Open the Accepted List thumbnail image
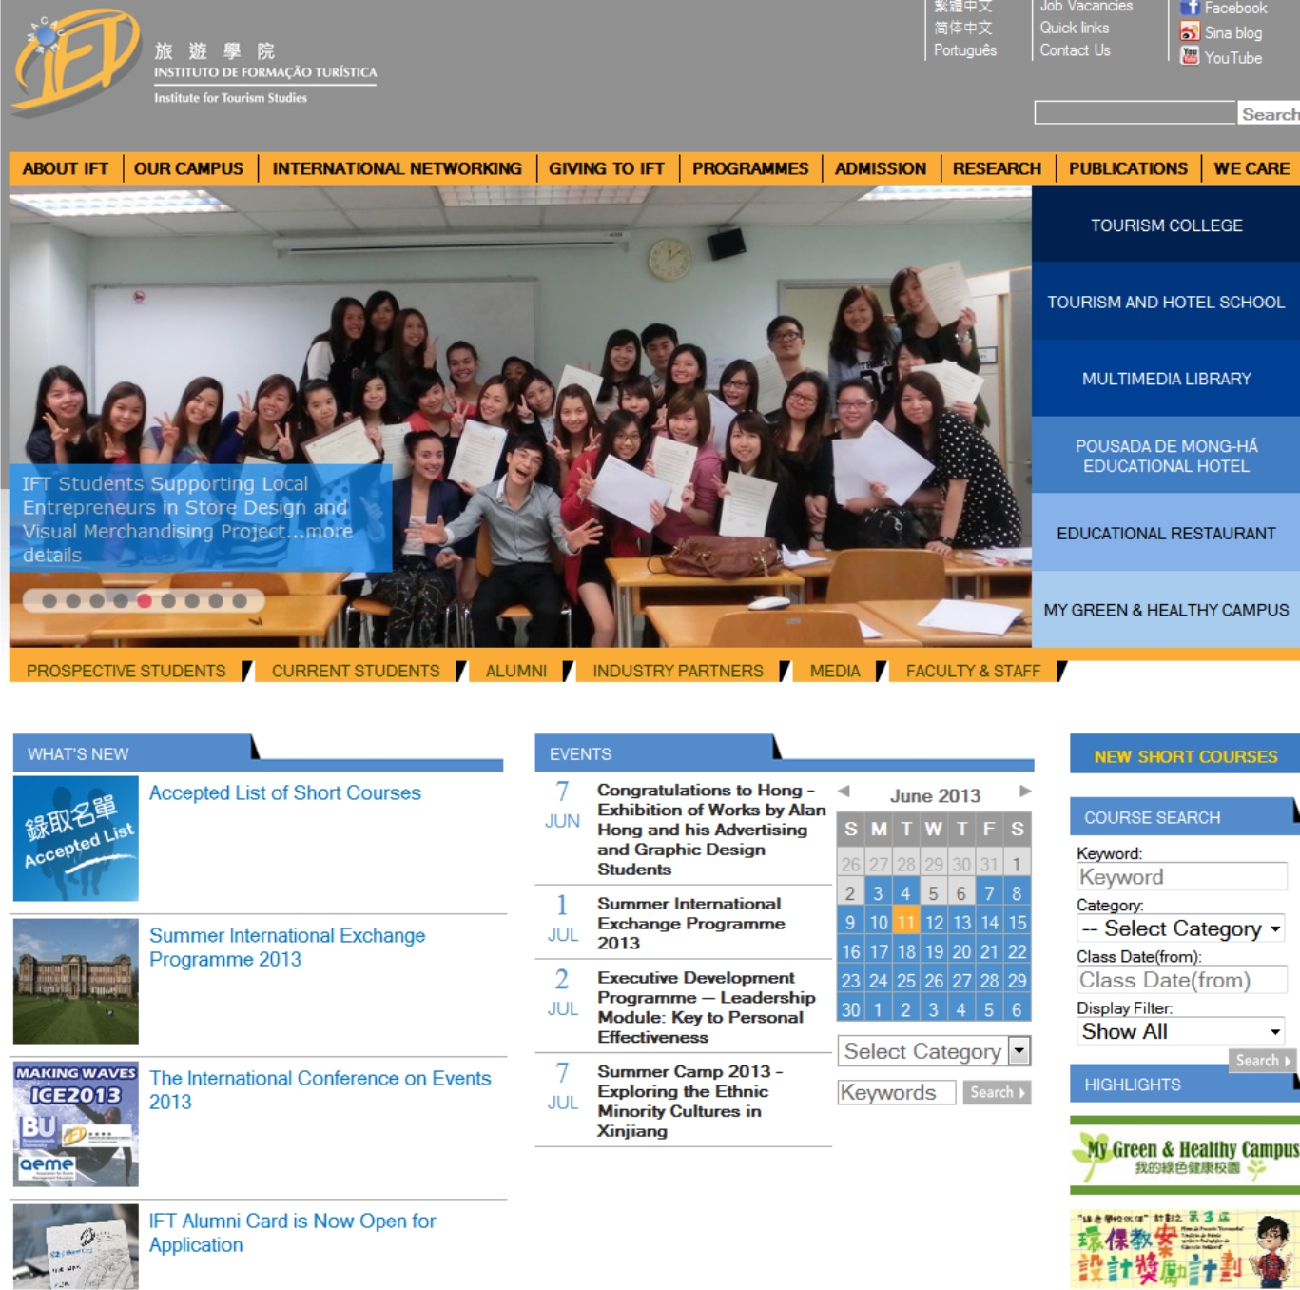The width and height of the screenshot is (1300, 1290). click(x=76, y=838)
